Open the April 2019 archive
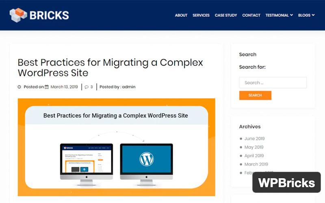Image resolution: width=325 pixels, height=203 pixels. coord(254,155)
